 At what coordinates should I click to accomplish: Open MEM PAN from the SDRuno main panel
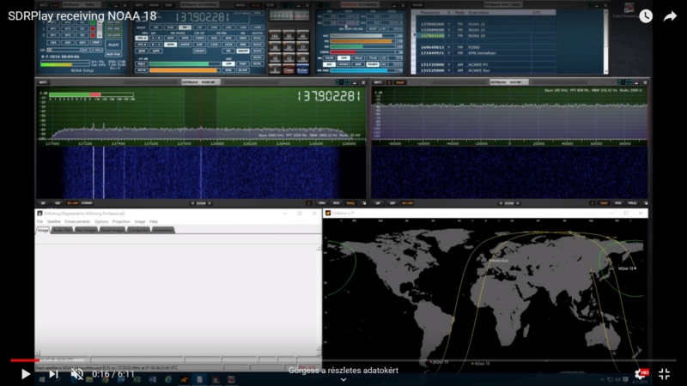(x=113, y=54)
